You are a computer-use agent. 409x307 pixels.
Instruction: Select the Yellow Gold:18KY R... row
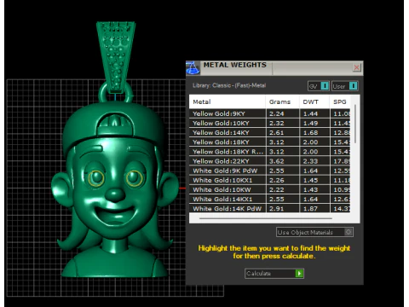269,152
